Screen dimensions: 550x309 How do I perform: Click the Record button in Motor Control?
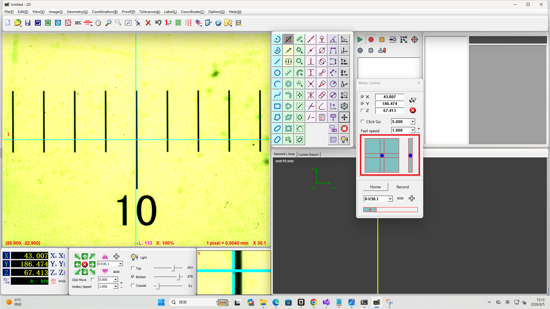pos(403,187)
